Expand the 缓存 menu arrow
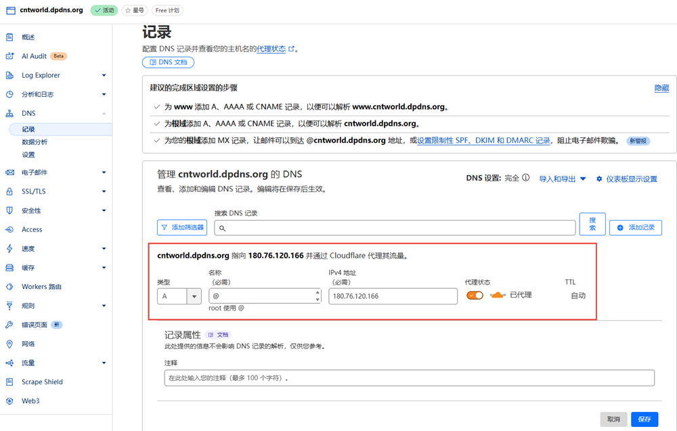677x431 pixels. 104,267
